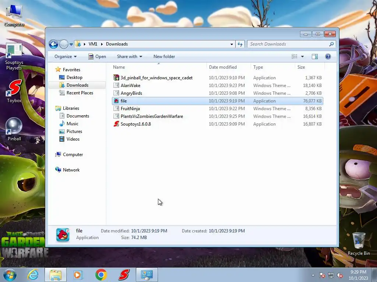Click the taskbar clock showing 9:29 PM
Screen dimensions: 377x282
tap(358, 275)
